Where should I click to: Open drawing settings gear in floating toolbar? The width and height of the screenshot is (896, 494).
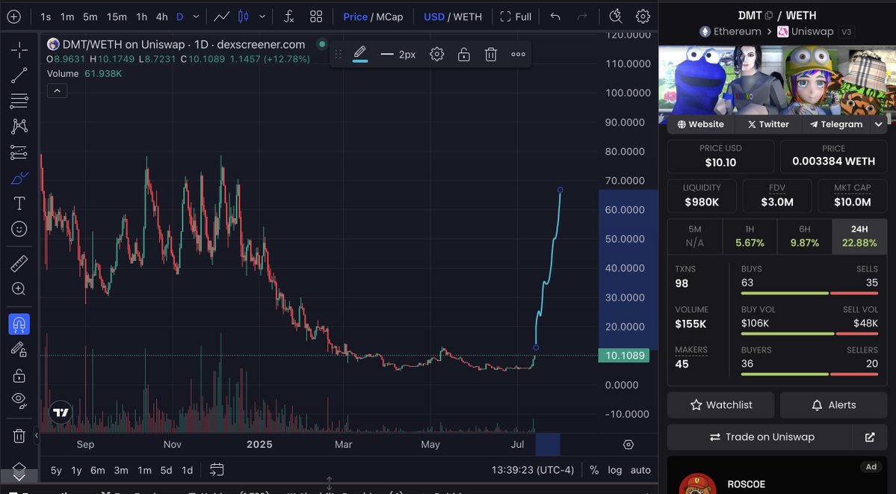[x=436, y=55]
